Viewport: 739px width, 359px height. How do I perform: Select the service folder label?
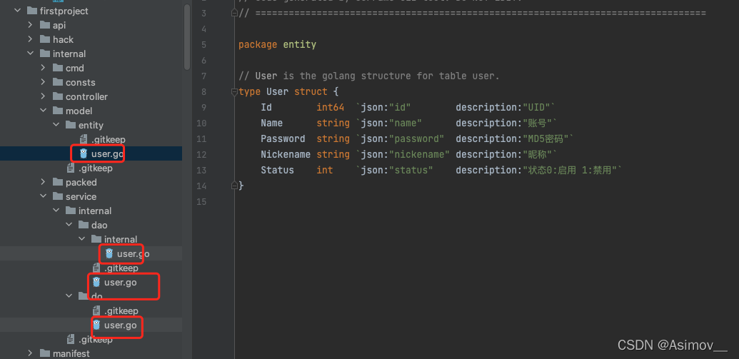[81, 196]
